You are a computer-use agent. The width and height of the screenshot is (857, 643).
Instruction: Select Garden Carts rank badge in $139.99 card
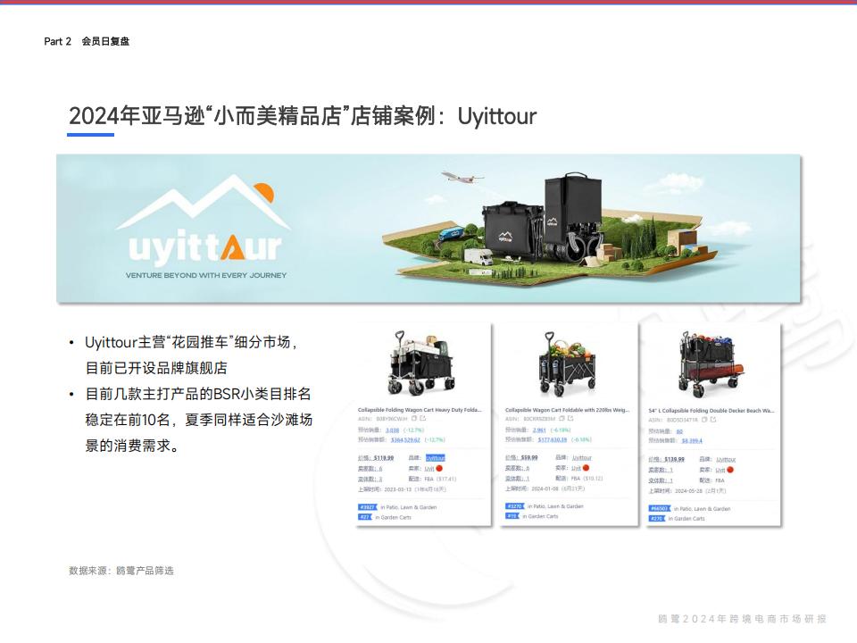[x=656, y=518]
